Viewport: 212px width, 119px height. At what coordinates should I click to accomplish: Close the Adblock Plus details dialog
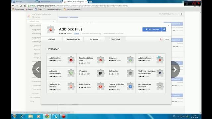tap(169, 26)
